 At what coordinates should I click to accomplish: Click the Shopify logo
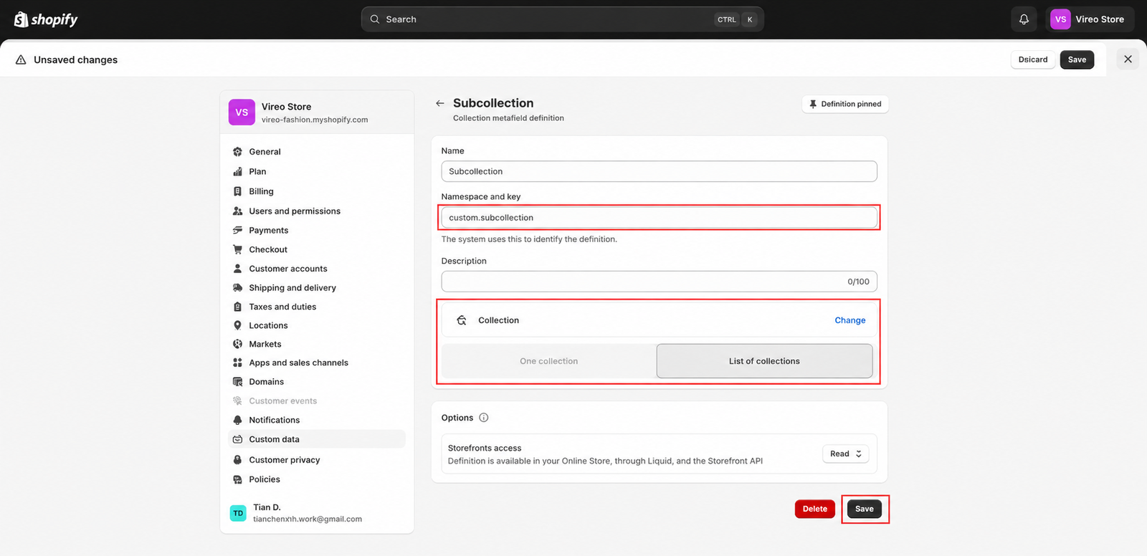pyautogui.click(x=46, y=19)
